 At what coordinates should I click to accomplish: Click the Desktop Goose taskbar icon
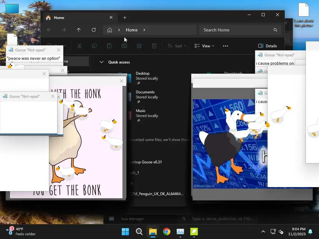click(194, 232)
